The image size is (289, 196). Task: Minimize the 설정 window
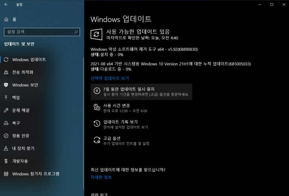click(x=260, y=5)
